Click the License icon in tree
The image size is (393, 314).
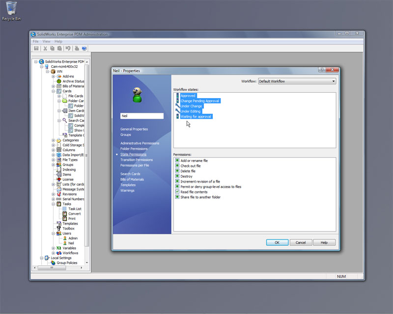click(x=58, y=180)
